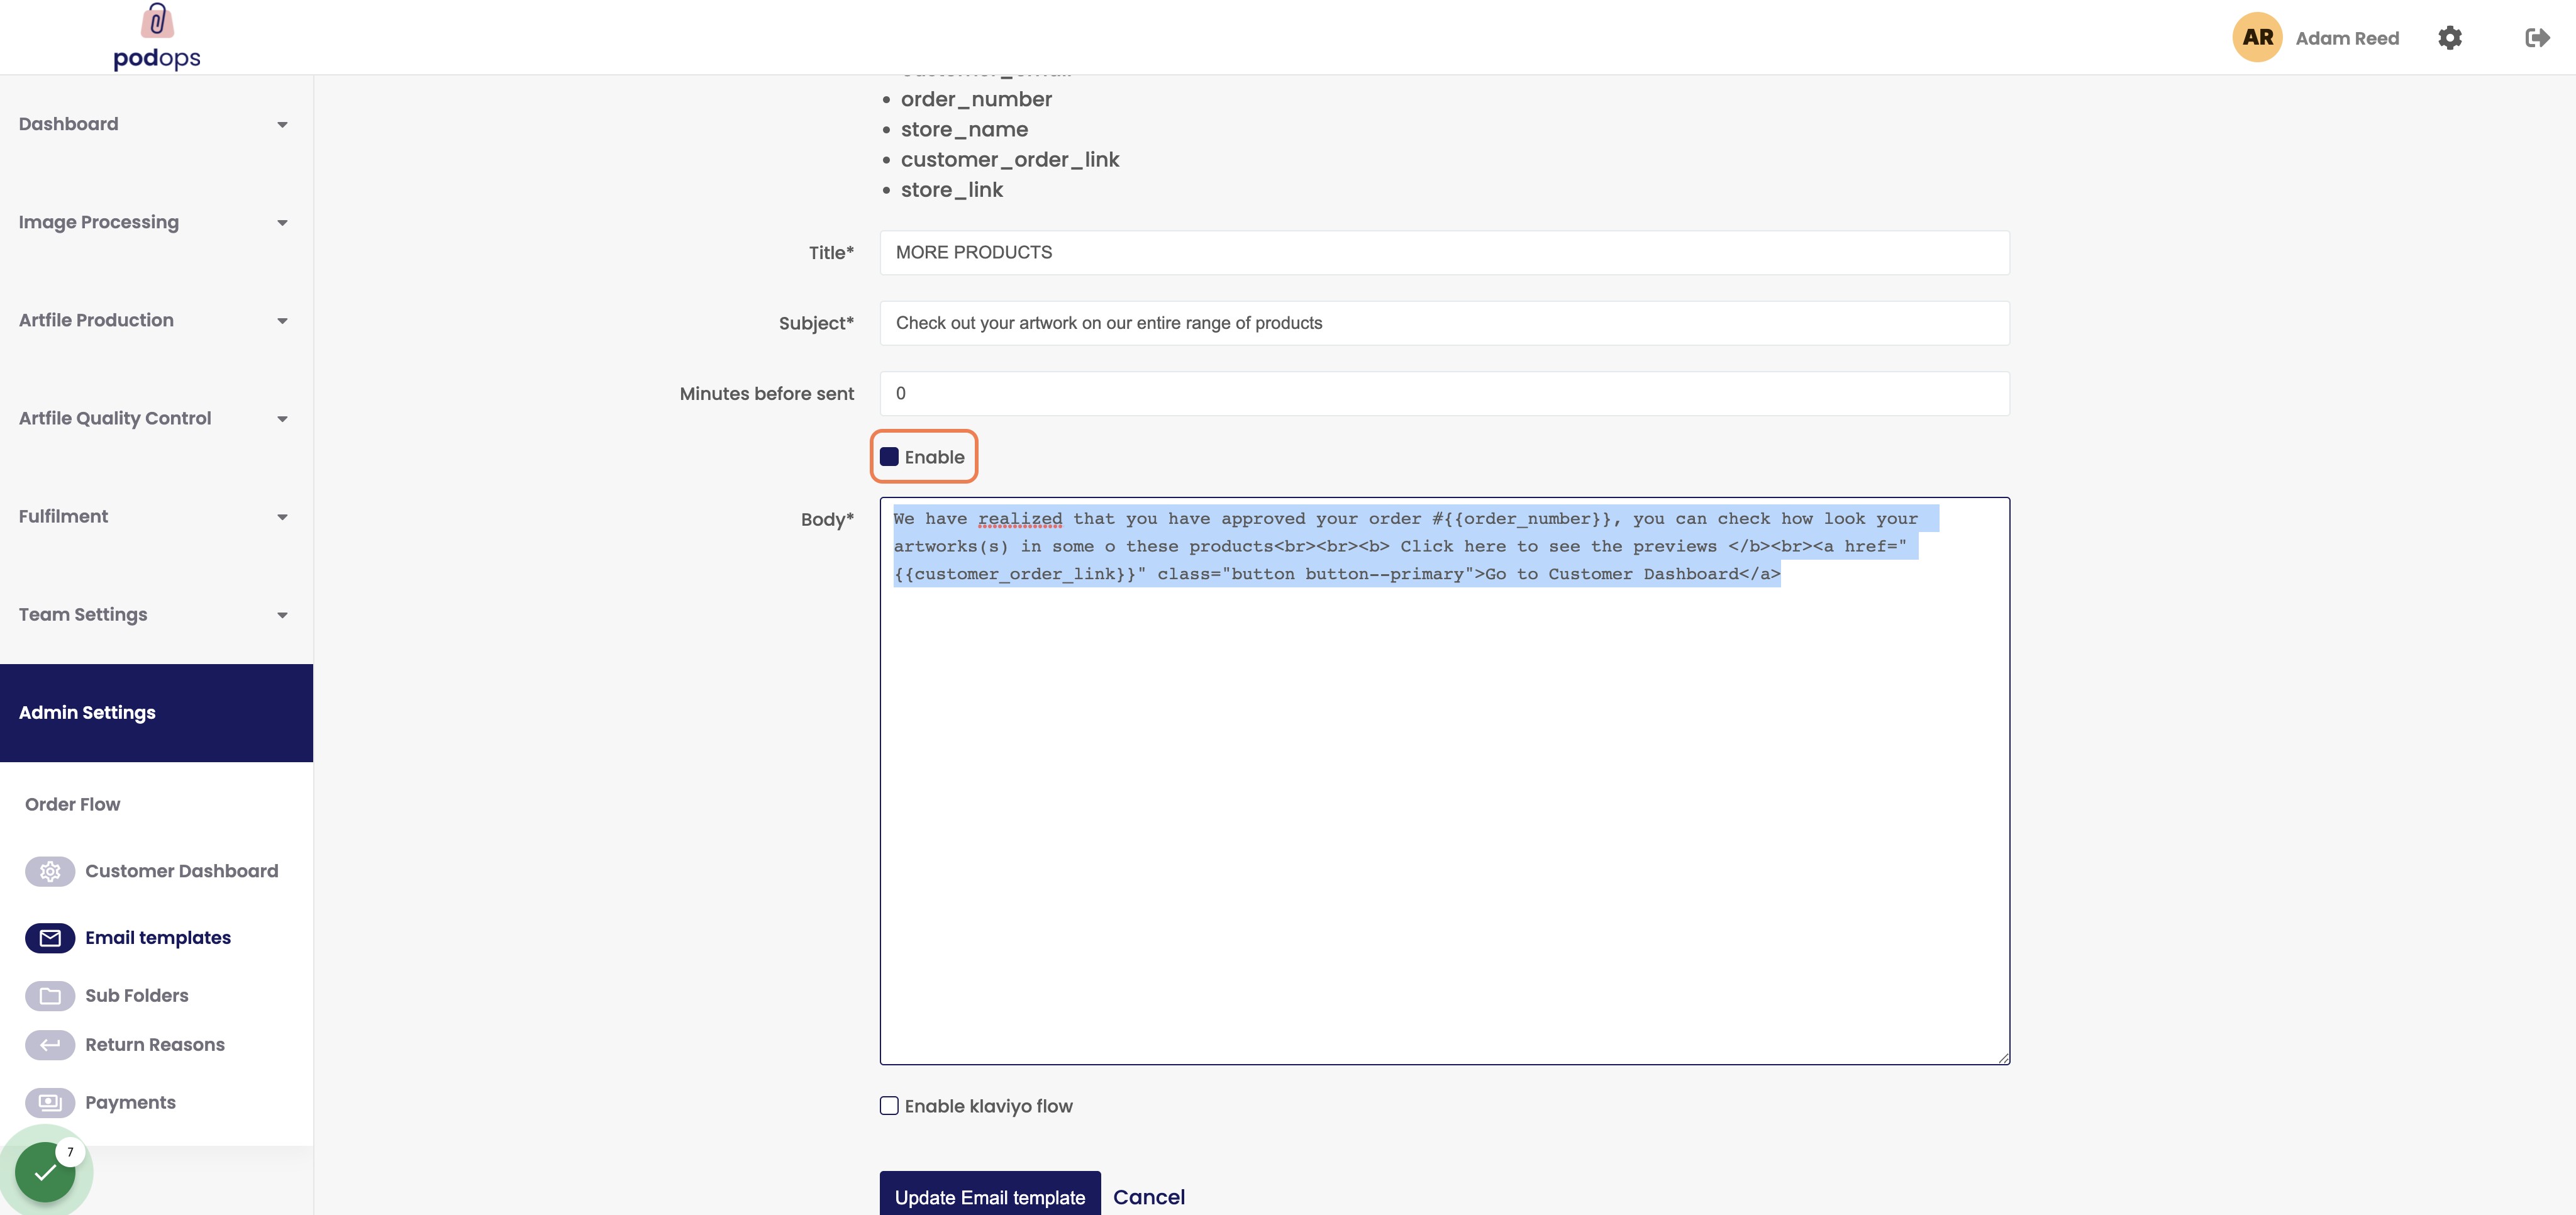Click the Sub Folders folder icon
The image size is (2576, 1215).
point(50,996)
